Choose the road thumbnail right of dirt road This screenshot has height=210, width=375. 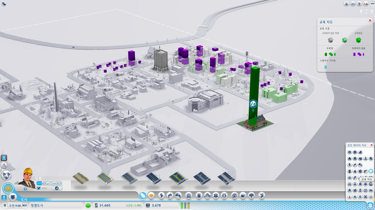click(x=105, y=178)
